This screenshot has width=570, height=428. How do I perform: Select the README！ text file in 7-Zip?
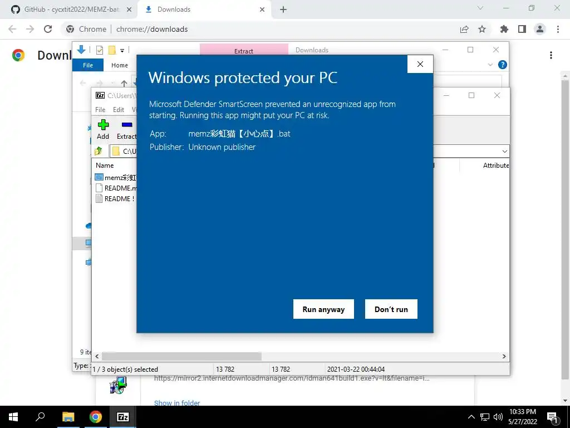[115, 199]
